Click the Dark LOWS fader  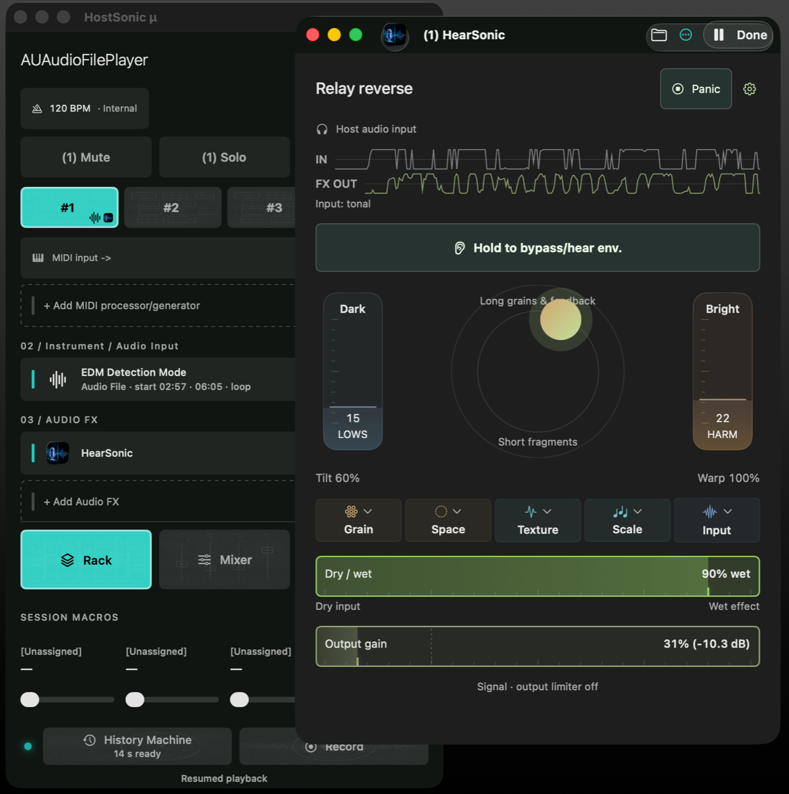(353, 371)
